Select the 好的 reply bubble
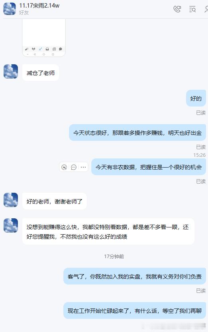The width and height of the screenshot is (208, 332). click(x=196, y=98)
